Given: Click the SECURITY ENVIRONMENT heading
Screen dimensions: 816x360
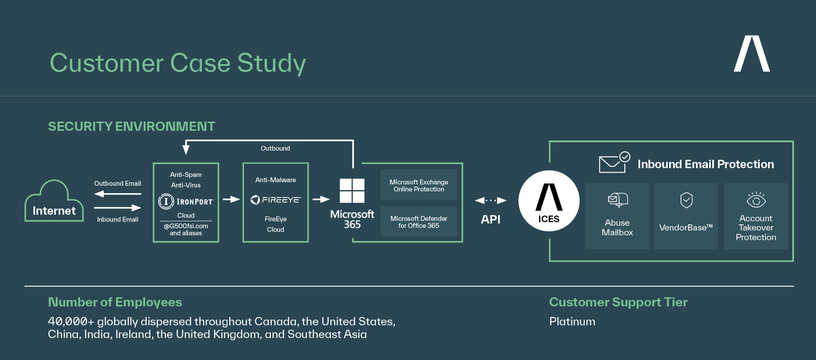Looking at the screenshot, I should (x=131, y=126).
